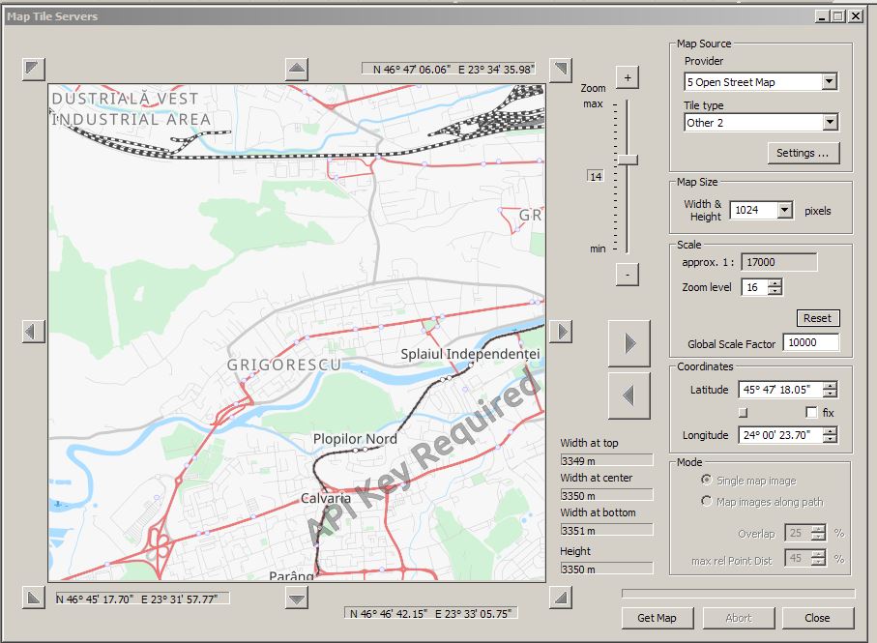
Task: Click the large left-pointing arrow button
Action: coord(629,395)
